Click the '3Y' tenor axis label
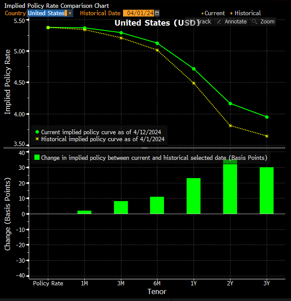Viewport: 291px width, 301px height. pos(267,283)
